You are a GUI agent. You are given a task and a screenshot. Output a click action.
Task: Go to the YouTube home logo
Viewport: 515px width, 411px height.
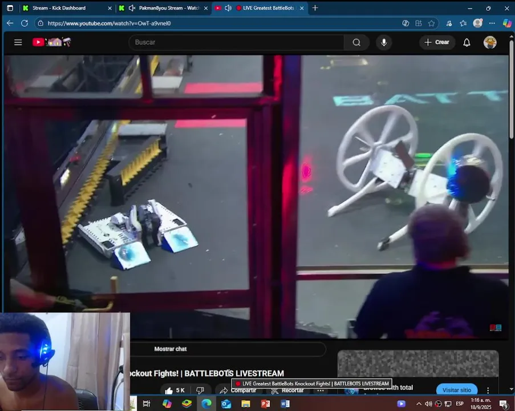pyautogui.click(x=51, y=42)
